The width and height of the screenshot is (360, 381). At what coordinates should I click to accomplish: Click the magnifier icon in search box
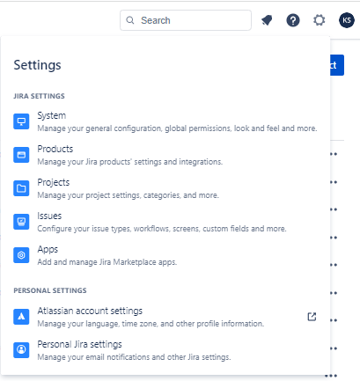click(x=130, y=20)
